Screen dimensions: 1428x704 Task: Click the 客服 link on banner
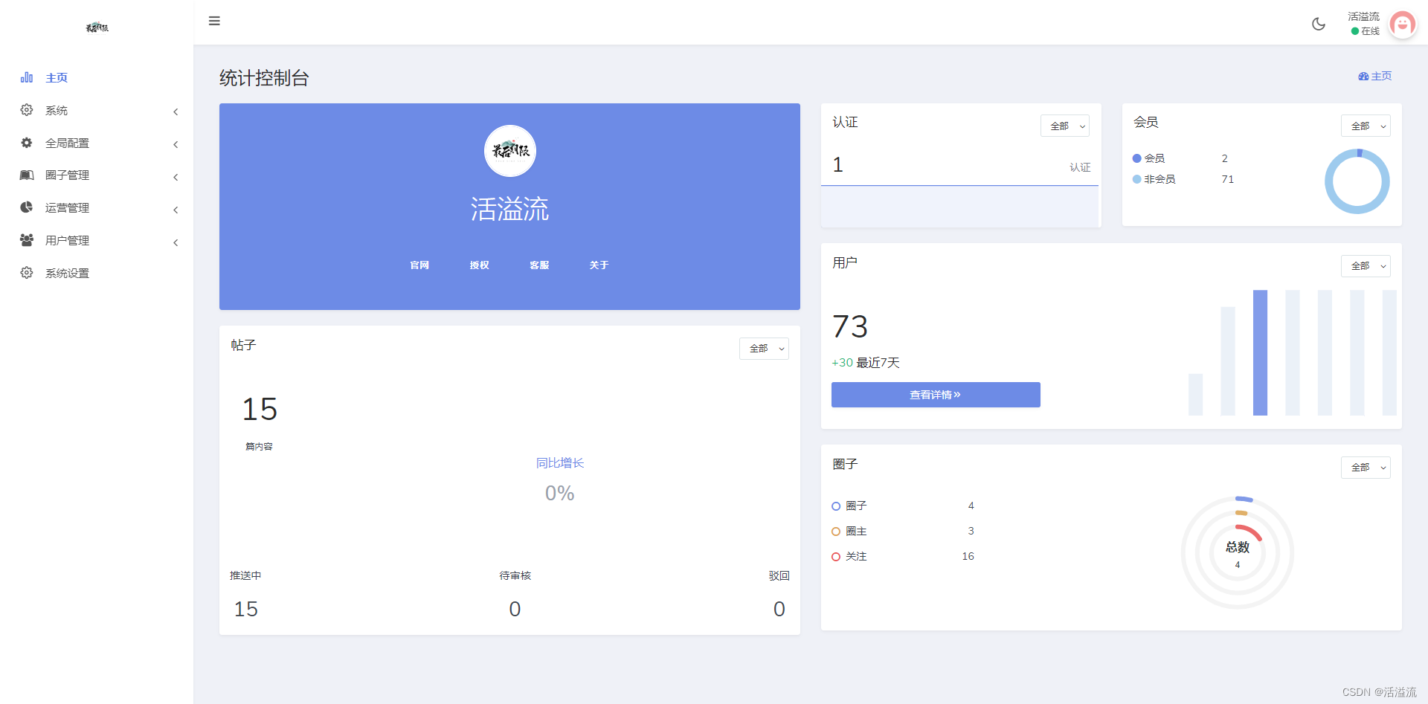(539, 265)
